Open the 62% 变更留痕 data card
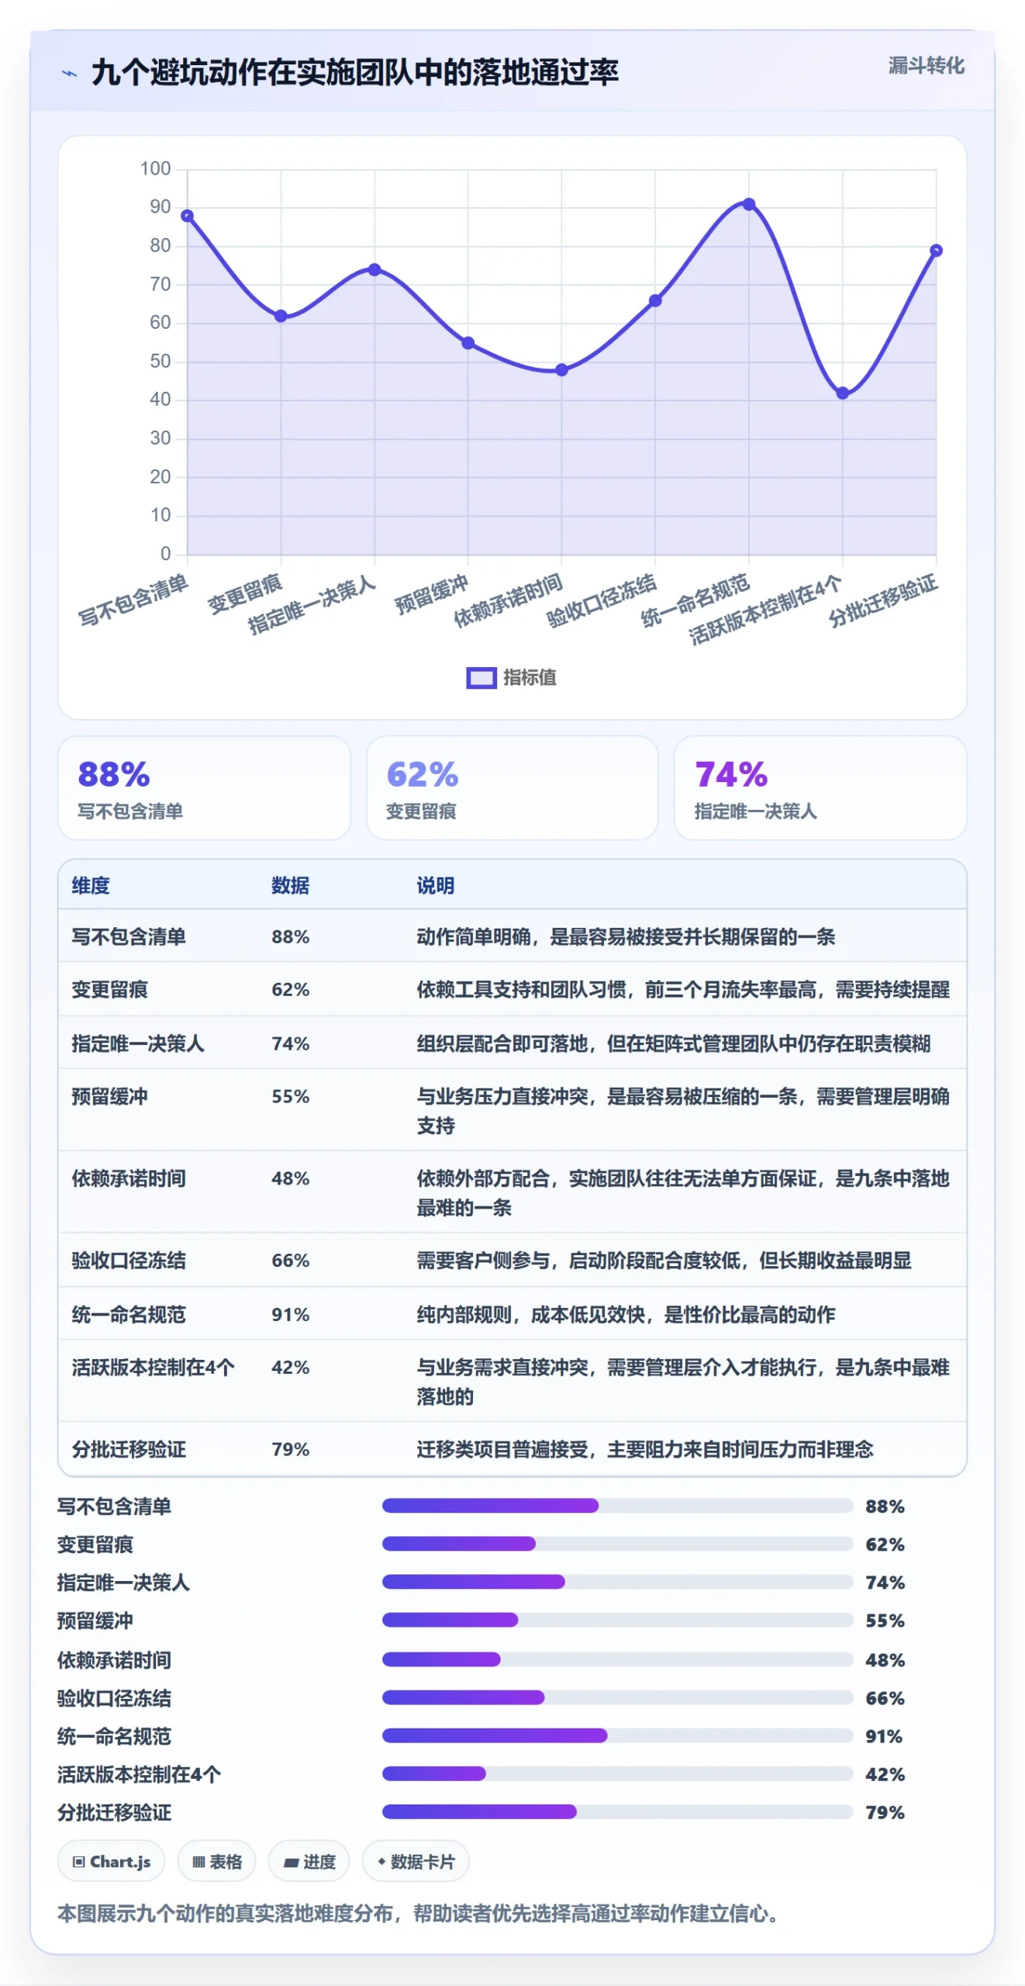Viewport: 1025px width, 1986px height. coord(512,787)
